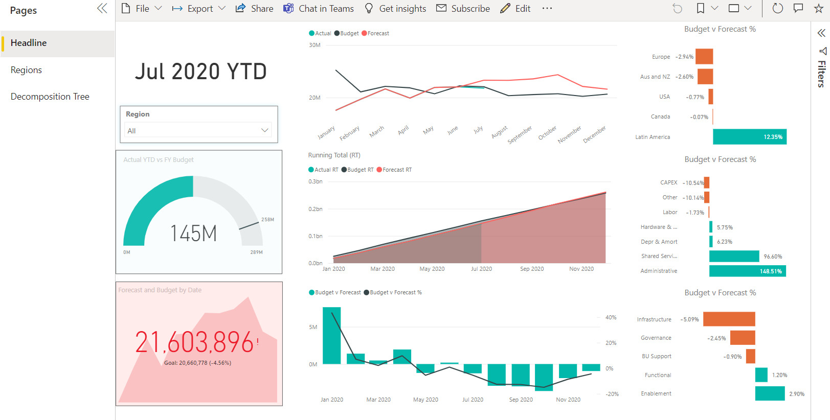The width and height of the screenshot is (830, 420).
Task: Click the Edit button
Action: [x=515, y=9]
